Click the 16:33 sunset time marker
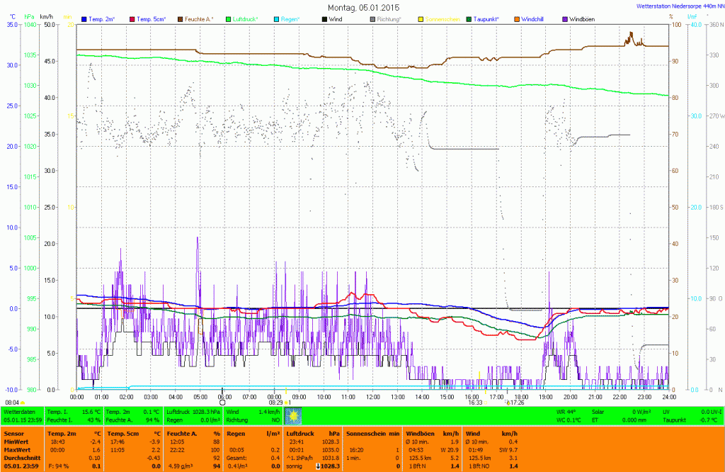The height and width of the screenshot is (472, 725). pyautogui.click(x=474, y=403)
